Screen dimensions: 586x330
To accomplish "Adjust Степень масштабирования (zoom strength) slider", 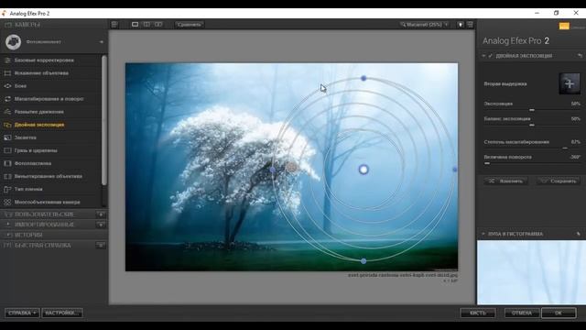I will coord(565,148).
